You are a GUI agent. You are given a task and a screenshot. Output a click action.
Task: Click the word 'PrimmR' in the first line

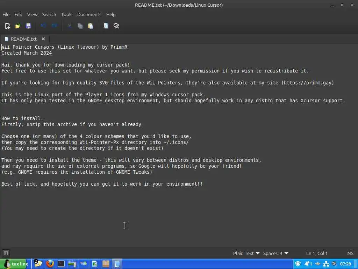pyautogui.click(x=119, y=47)
